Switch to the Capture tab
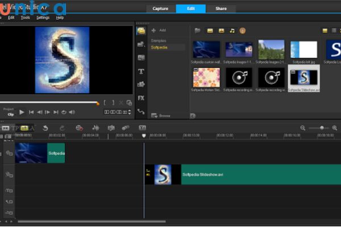 (160, 9)
